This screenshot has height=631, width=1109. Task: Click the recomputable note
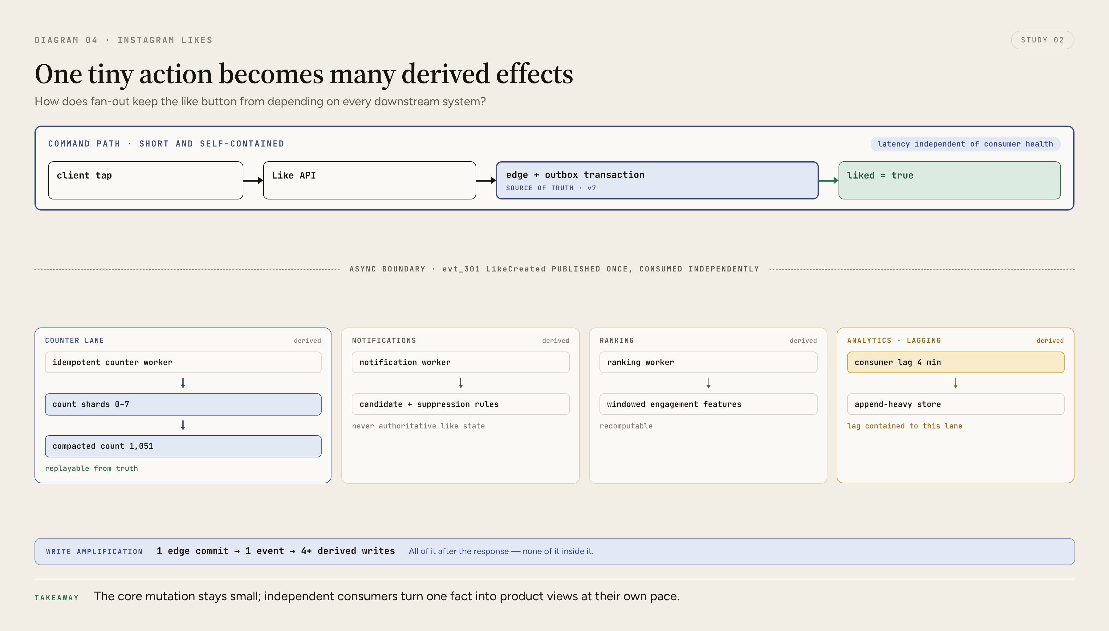coord(626,426)
